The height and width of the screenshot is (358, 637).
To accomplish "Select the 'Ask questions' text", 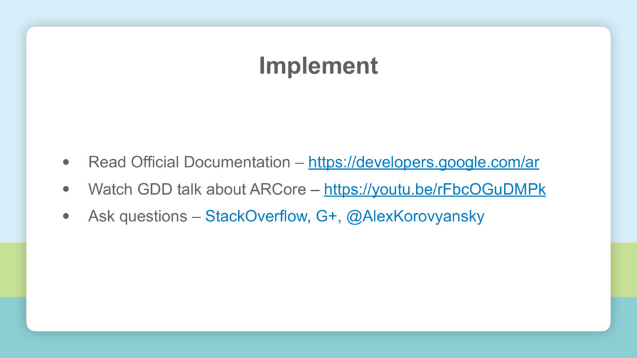I will [137, 216].
